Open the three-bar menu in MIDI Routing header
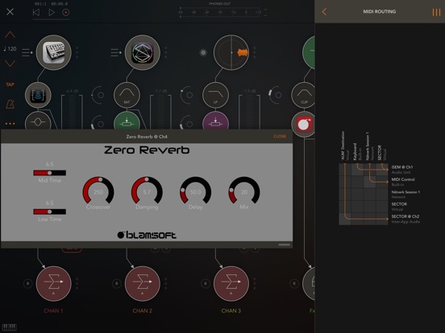This screenshot has width=445, height=333. click(436, 12)
